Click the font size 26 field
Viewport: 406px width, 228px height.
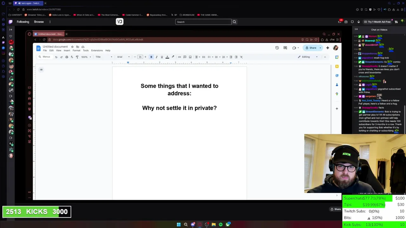click(x=140, y=57)
